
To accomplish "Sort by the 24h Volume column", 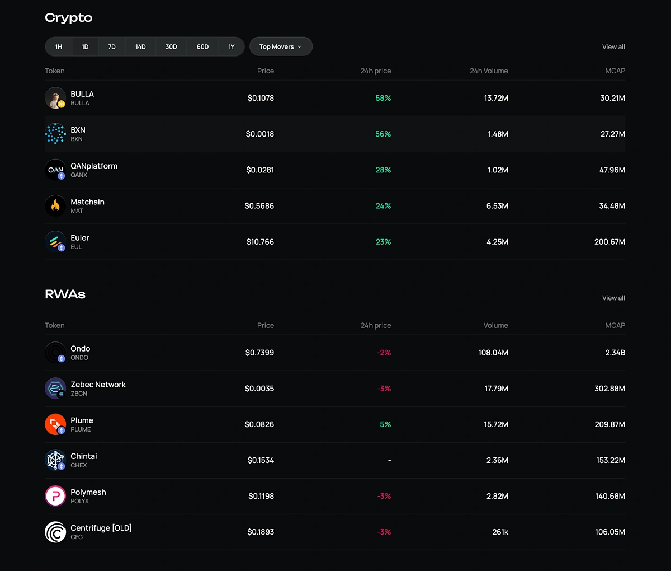I will [489, 71].
